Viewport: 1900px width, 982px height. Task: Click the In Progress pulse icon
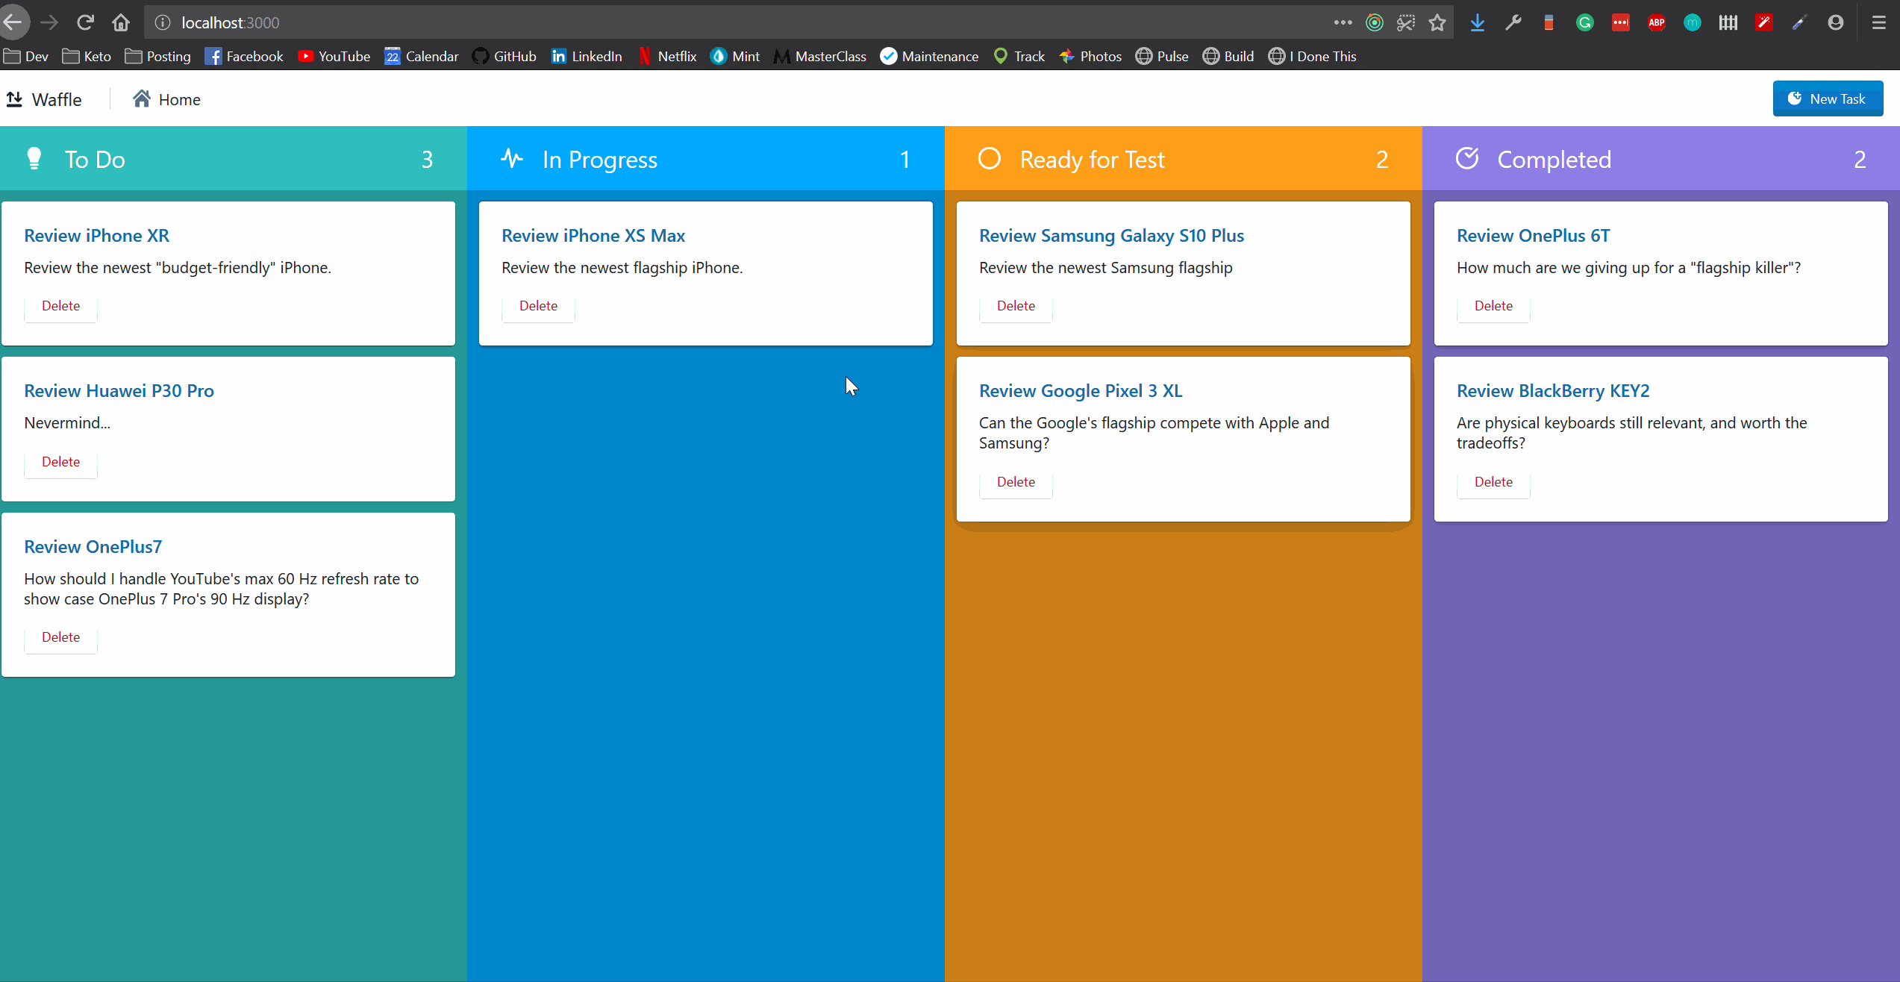(512, 159)
